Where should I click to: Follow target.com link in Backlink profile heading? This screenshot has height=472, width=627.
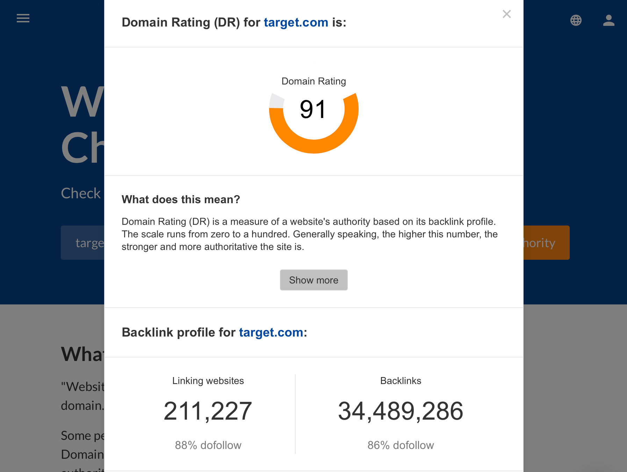coord(271,332)
